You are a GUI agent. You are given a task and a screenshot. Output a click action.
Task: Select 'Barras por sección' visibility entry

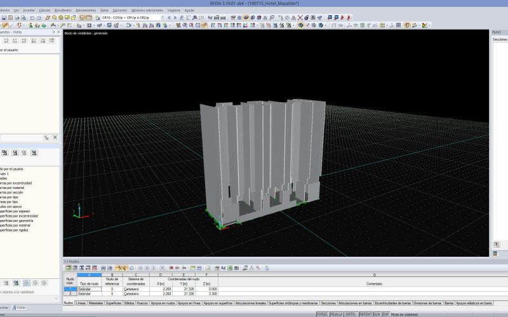[x=11, y=193]
